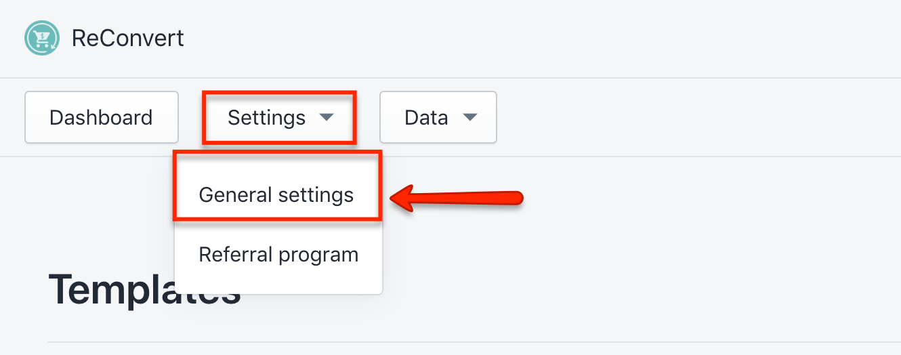Image resolution: width=901 pixels, height=355 pixels.
Task: Click the Data dropdown caret arrow
Action: (469, 117)
